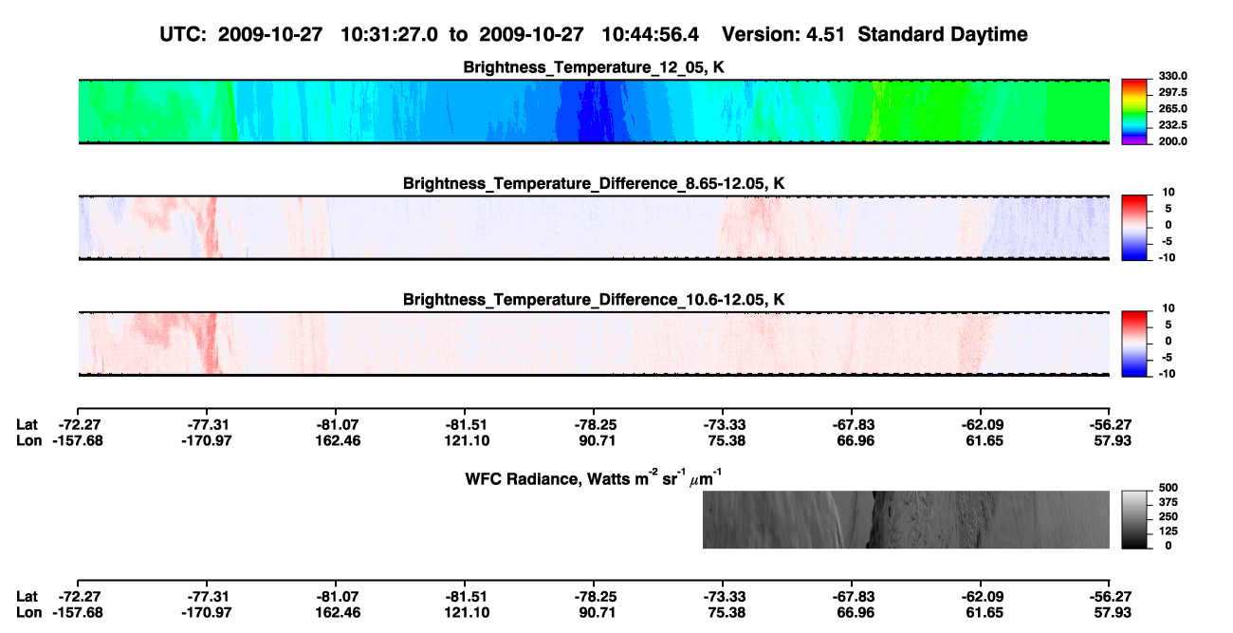
Task: Click longitude -157.68 on the upper axis
Action: point(78,440)
